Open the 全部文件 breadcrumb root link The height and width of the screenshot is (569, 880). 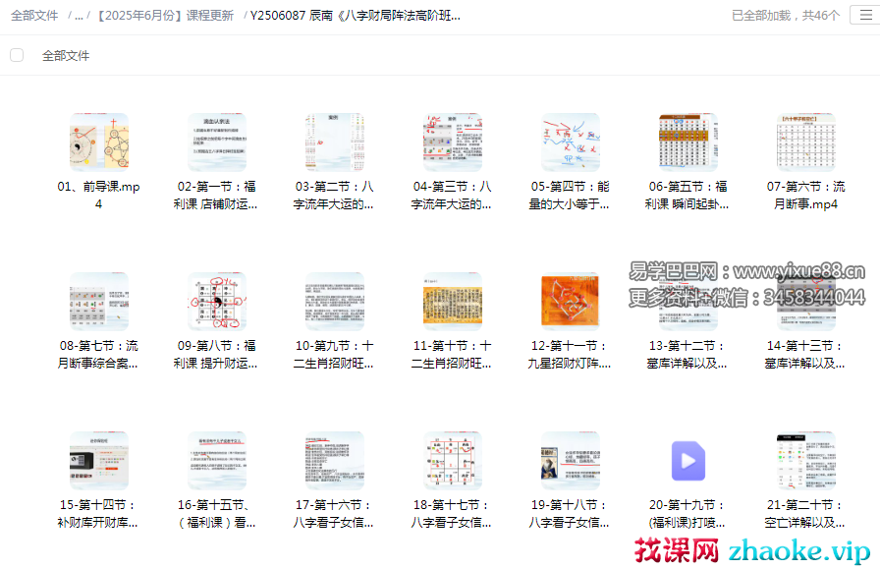34,16
